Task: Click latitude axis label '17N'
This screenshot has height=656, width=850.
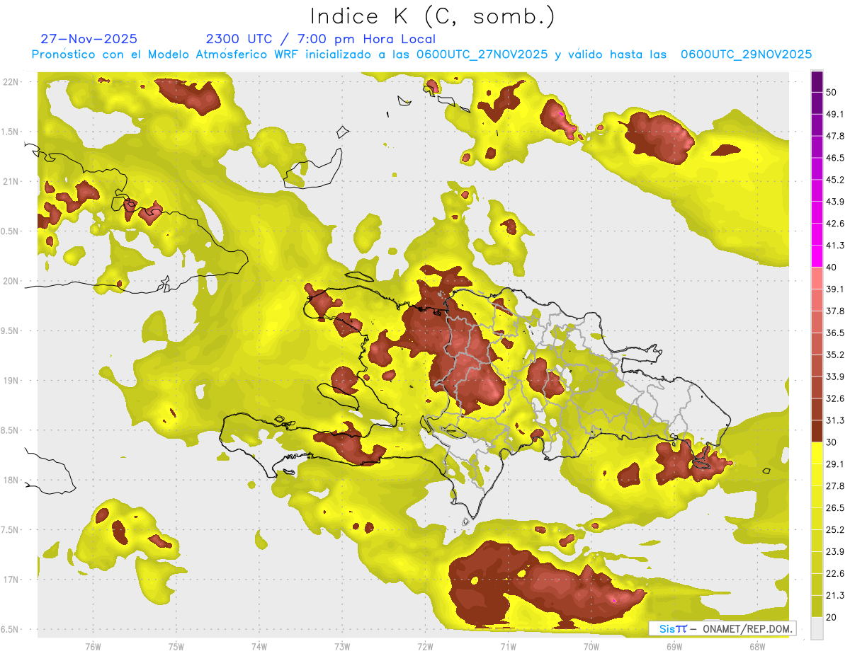Action: point(11,580)
